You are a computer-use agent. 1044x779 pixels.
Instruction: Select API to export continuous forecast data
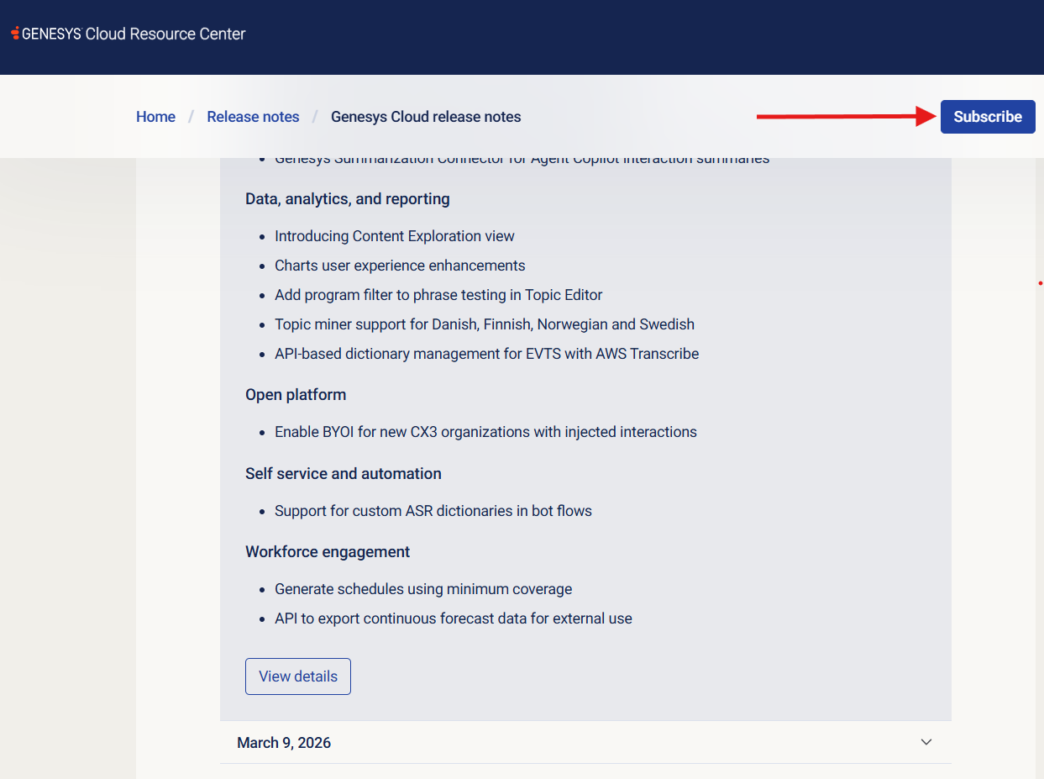[x=454, y=618]
